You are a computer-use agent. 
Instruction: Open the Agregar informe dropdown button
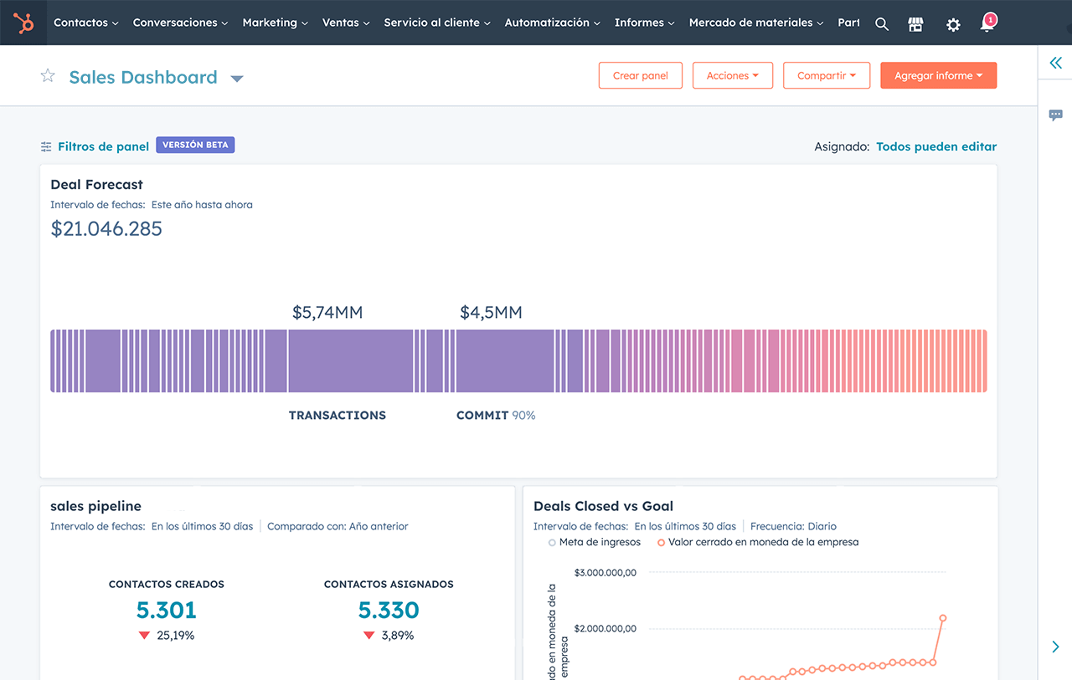938,75
